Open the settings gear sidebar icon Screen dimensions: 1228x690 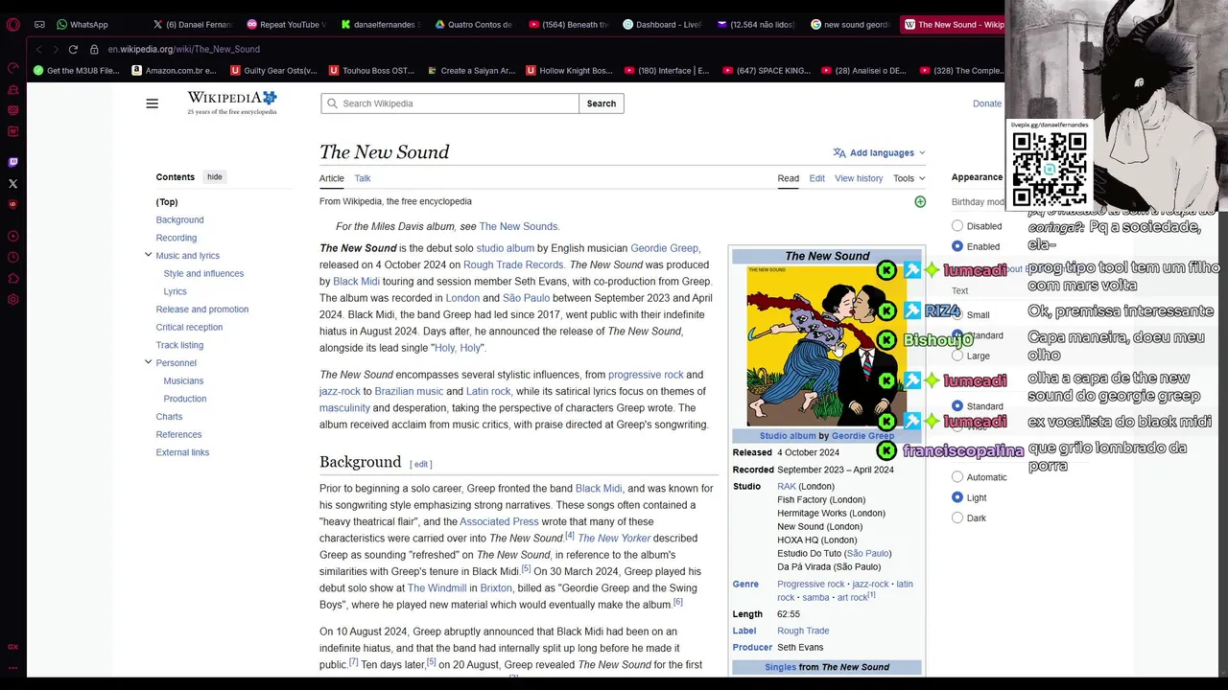coord(12,299)
